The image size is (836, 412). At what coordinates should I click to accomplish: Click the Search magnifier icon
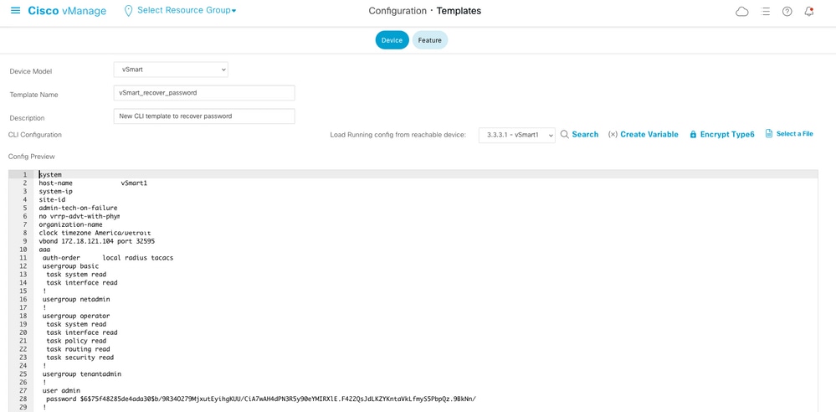(x=565, y=135)
